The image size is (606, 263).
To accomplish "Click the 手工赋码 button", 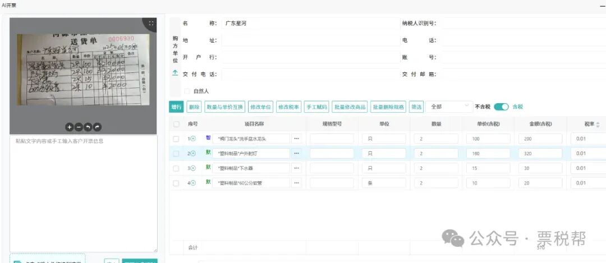I will click(316, 107).
